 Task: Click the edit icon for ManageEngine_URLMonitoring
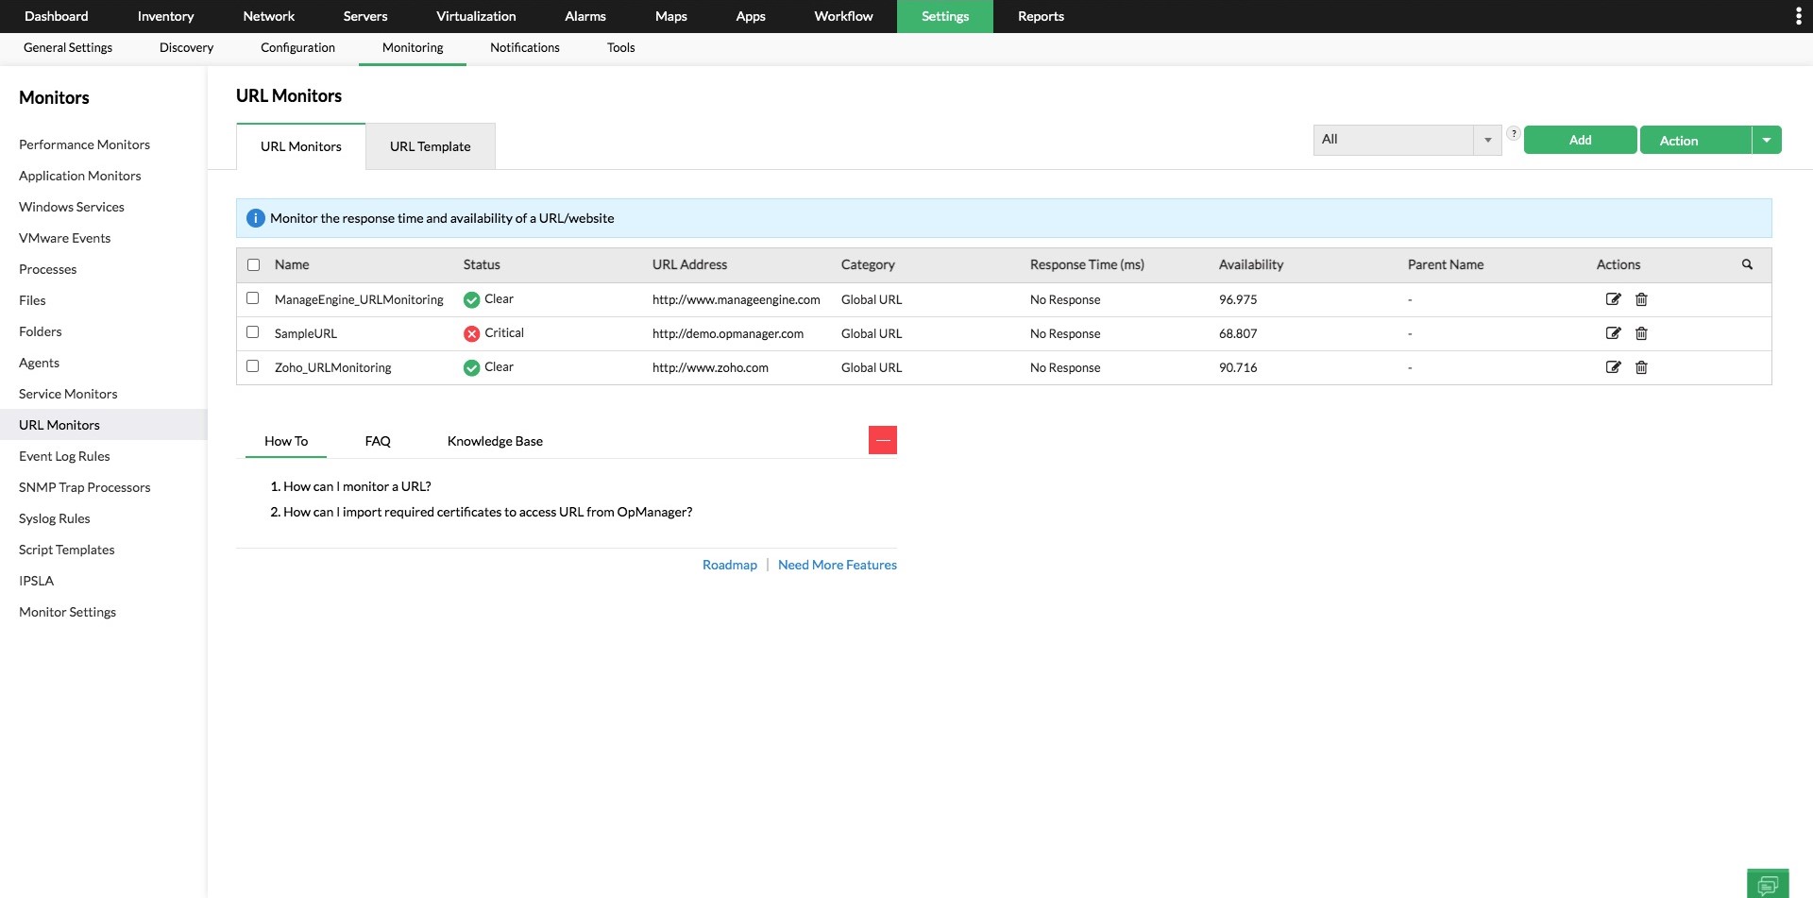click(x=1613, y=299)
